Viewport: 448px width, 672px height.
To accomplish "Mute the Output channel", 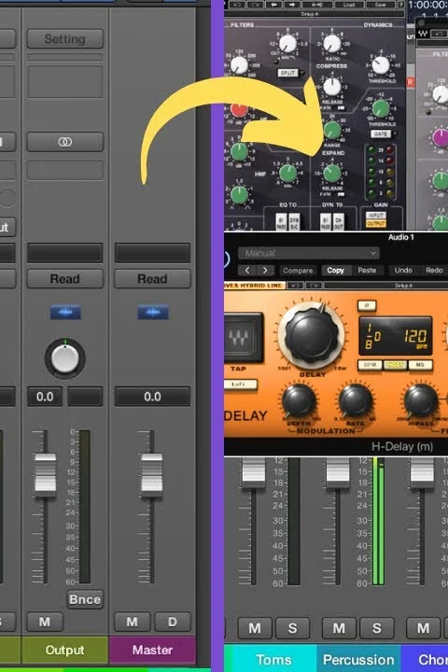I will pos(45,622).
